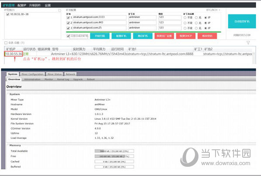Switch to the System tab
Image resolution: width=261 pixels, height=176 pixels.
[x=13, y=74]
